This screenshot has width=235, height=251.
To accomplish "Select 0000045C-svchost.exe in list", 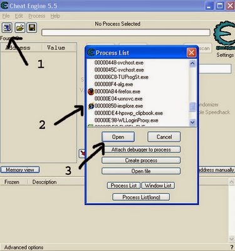I will [x=119, y=70].
